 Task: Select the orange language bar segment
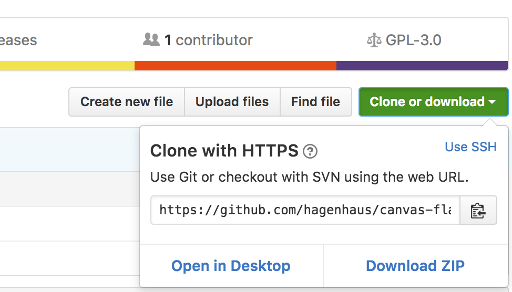(x=235, y=66)
